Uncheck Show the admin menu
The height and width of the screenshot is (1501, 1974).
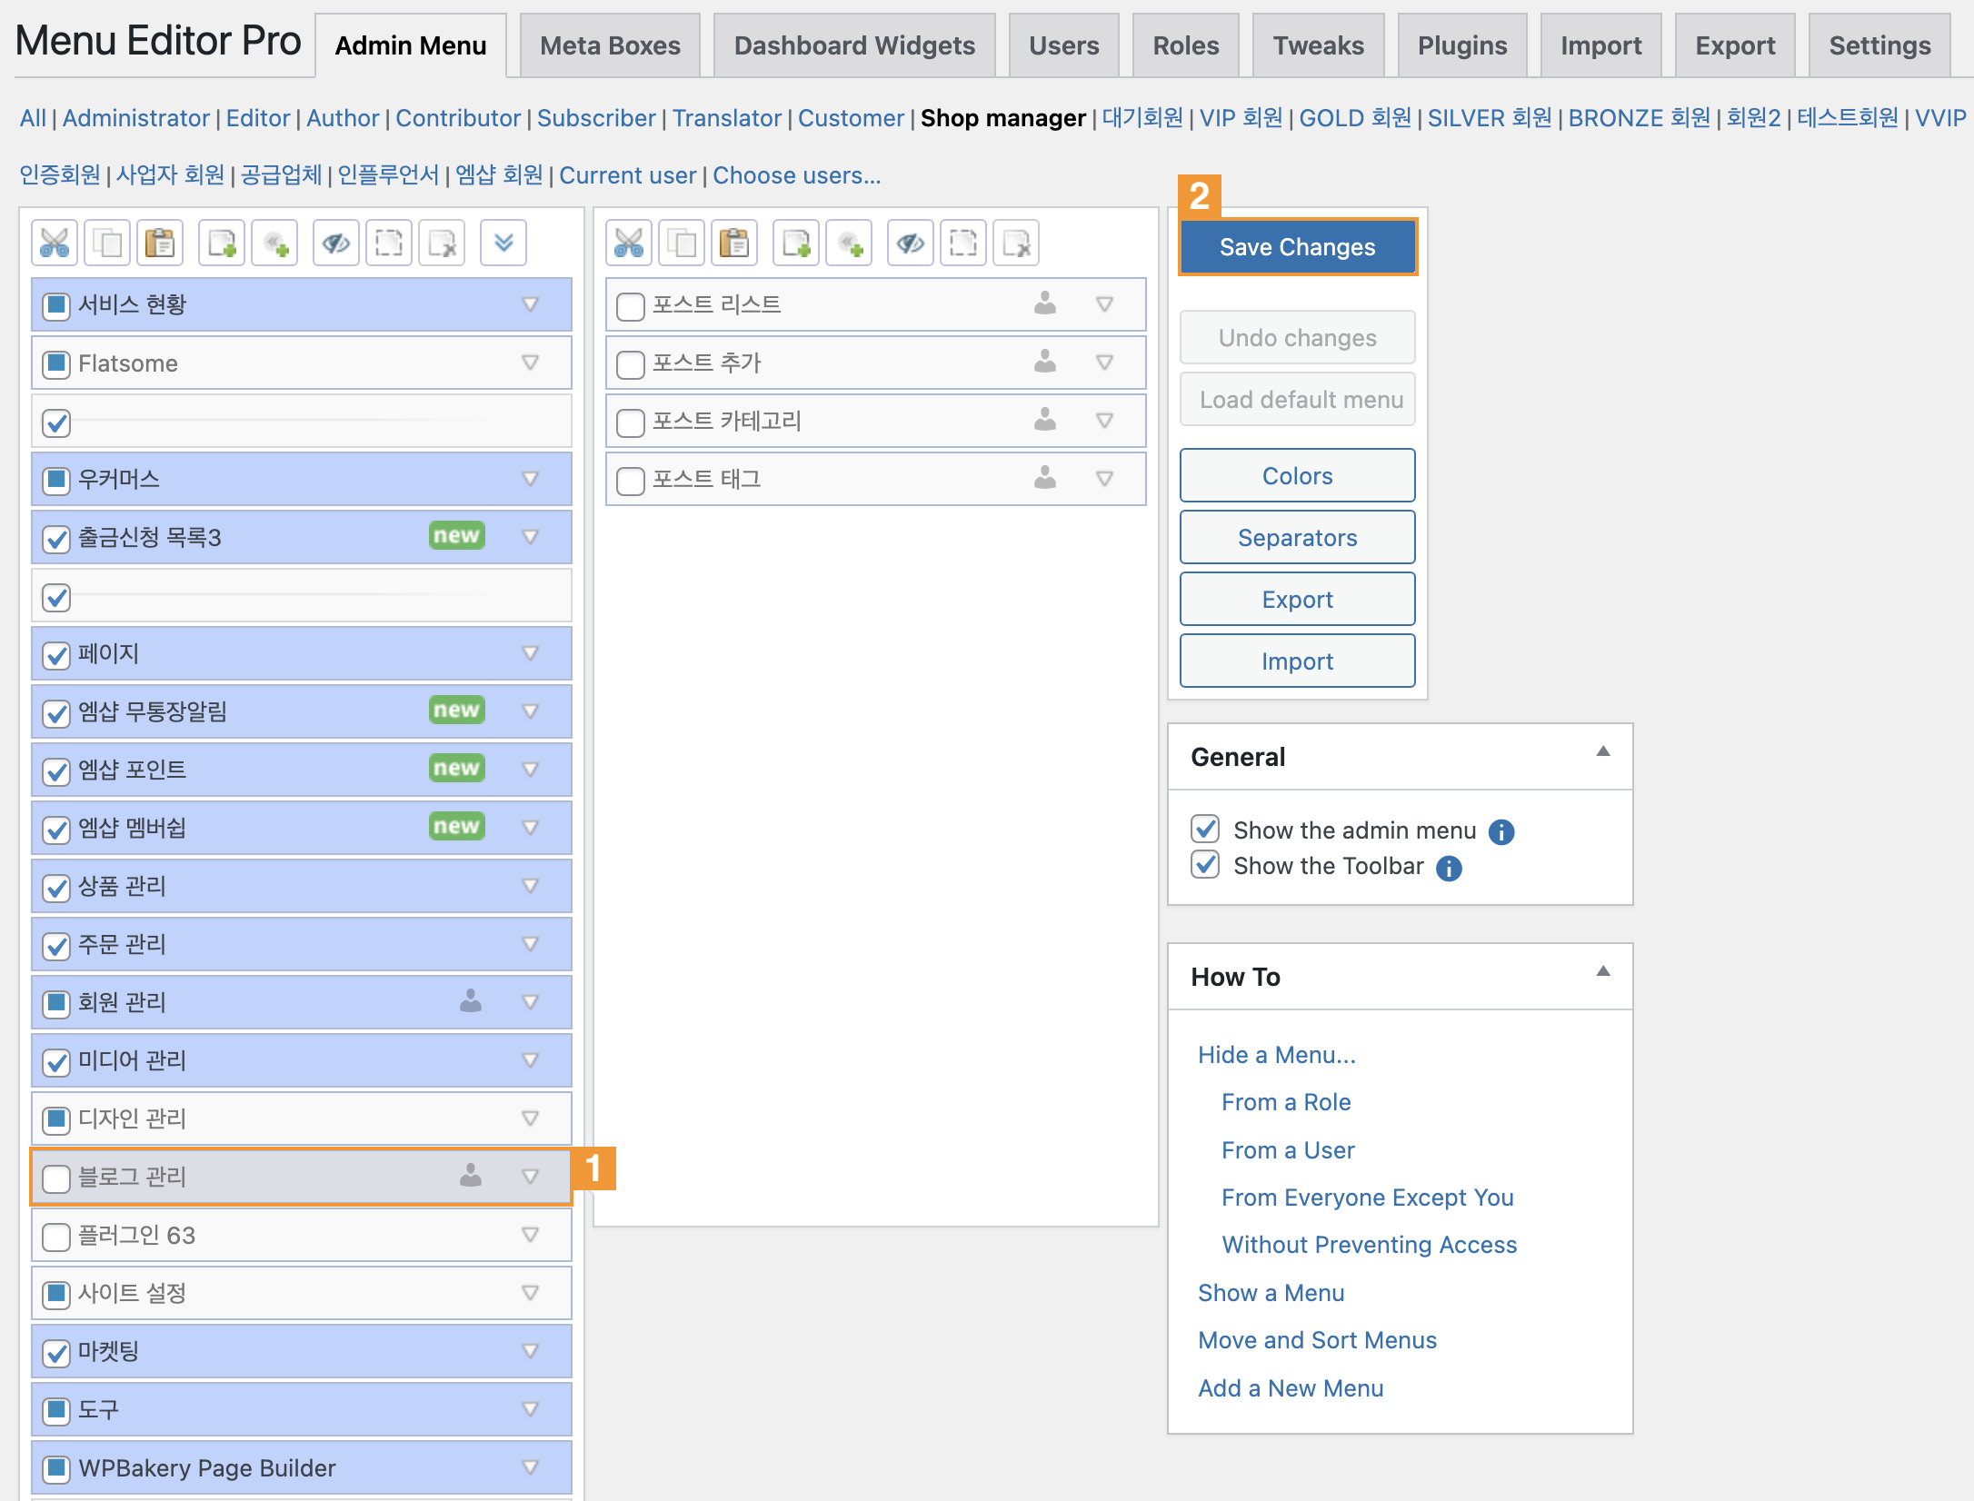[x=1205, y=829]
